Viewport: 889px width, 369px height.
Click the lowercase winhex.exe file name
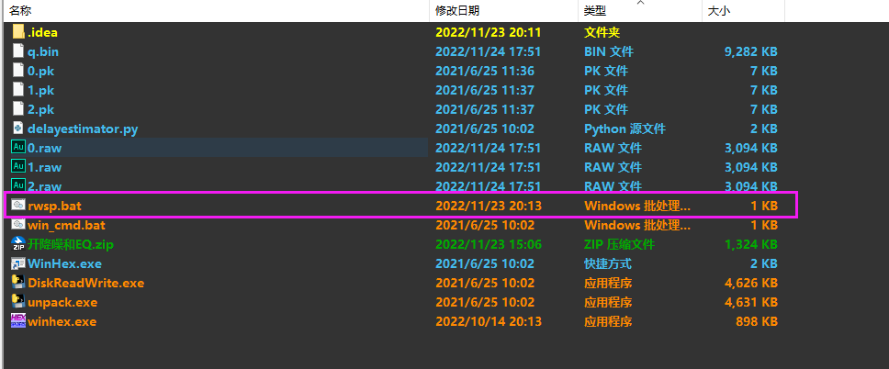(x=62, y=321)
